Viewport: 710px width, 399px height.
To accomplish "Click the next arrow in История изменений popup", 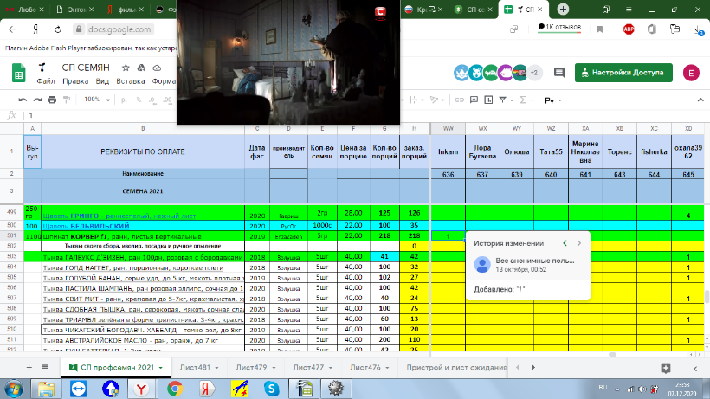I will click(579, 243).
